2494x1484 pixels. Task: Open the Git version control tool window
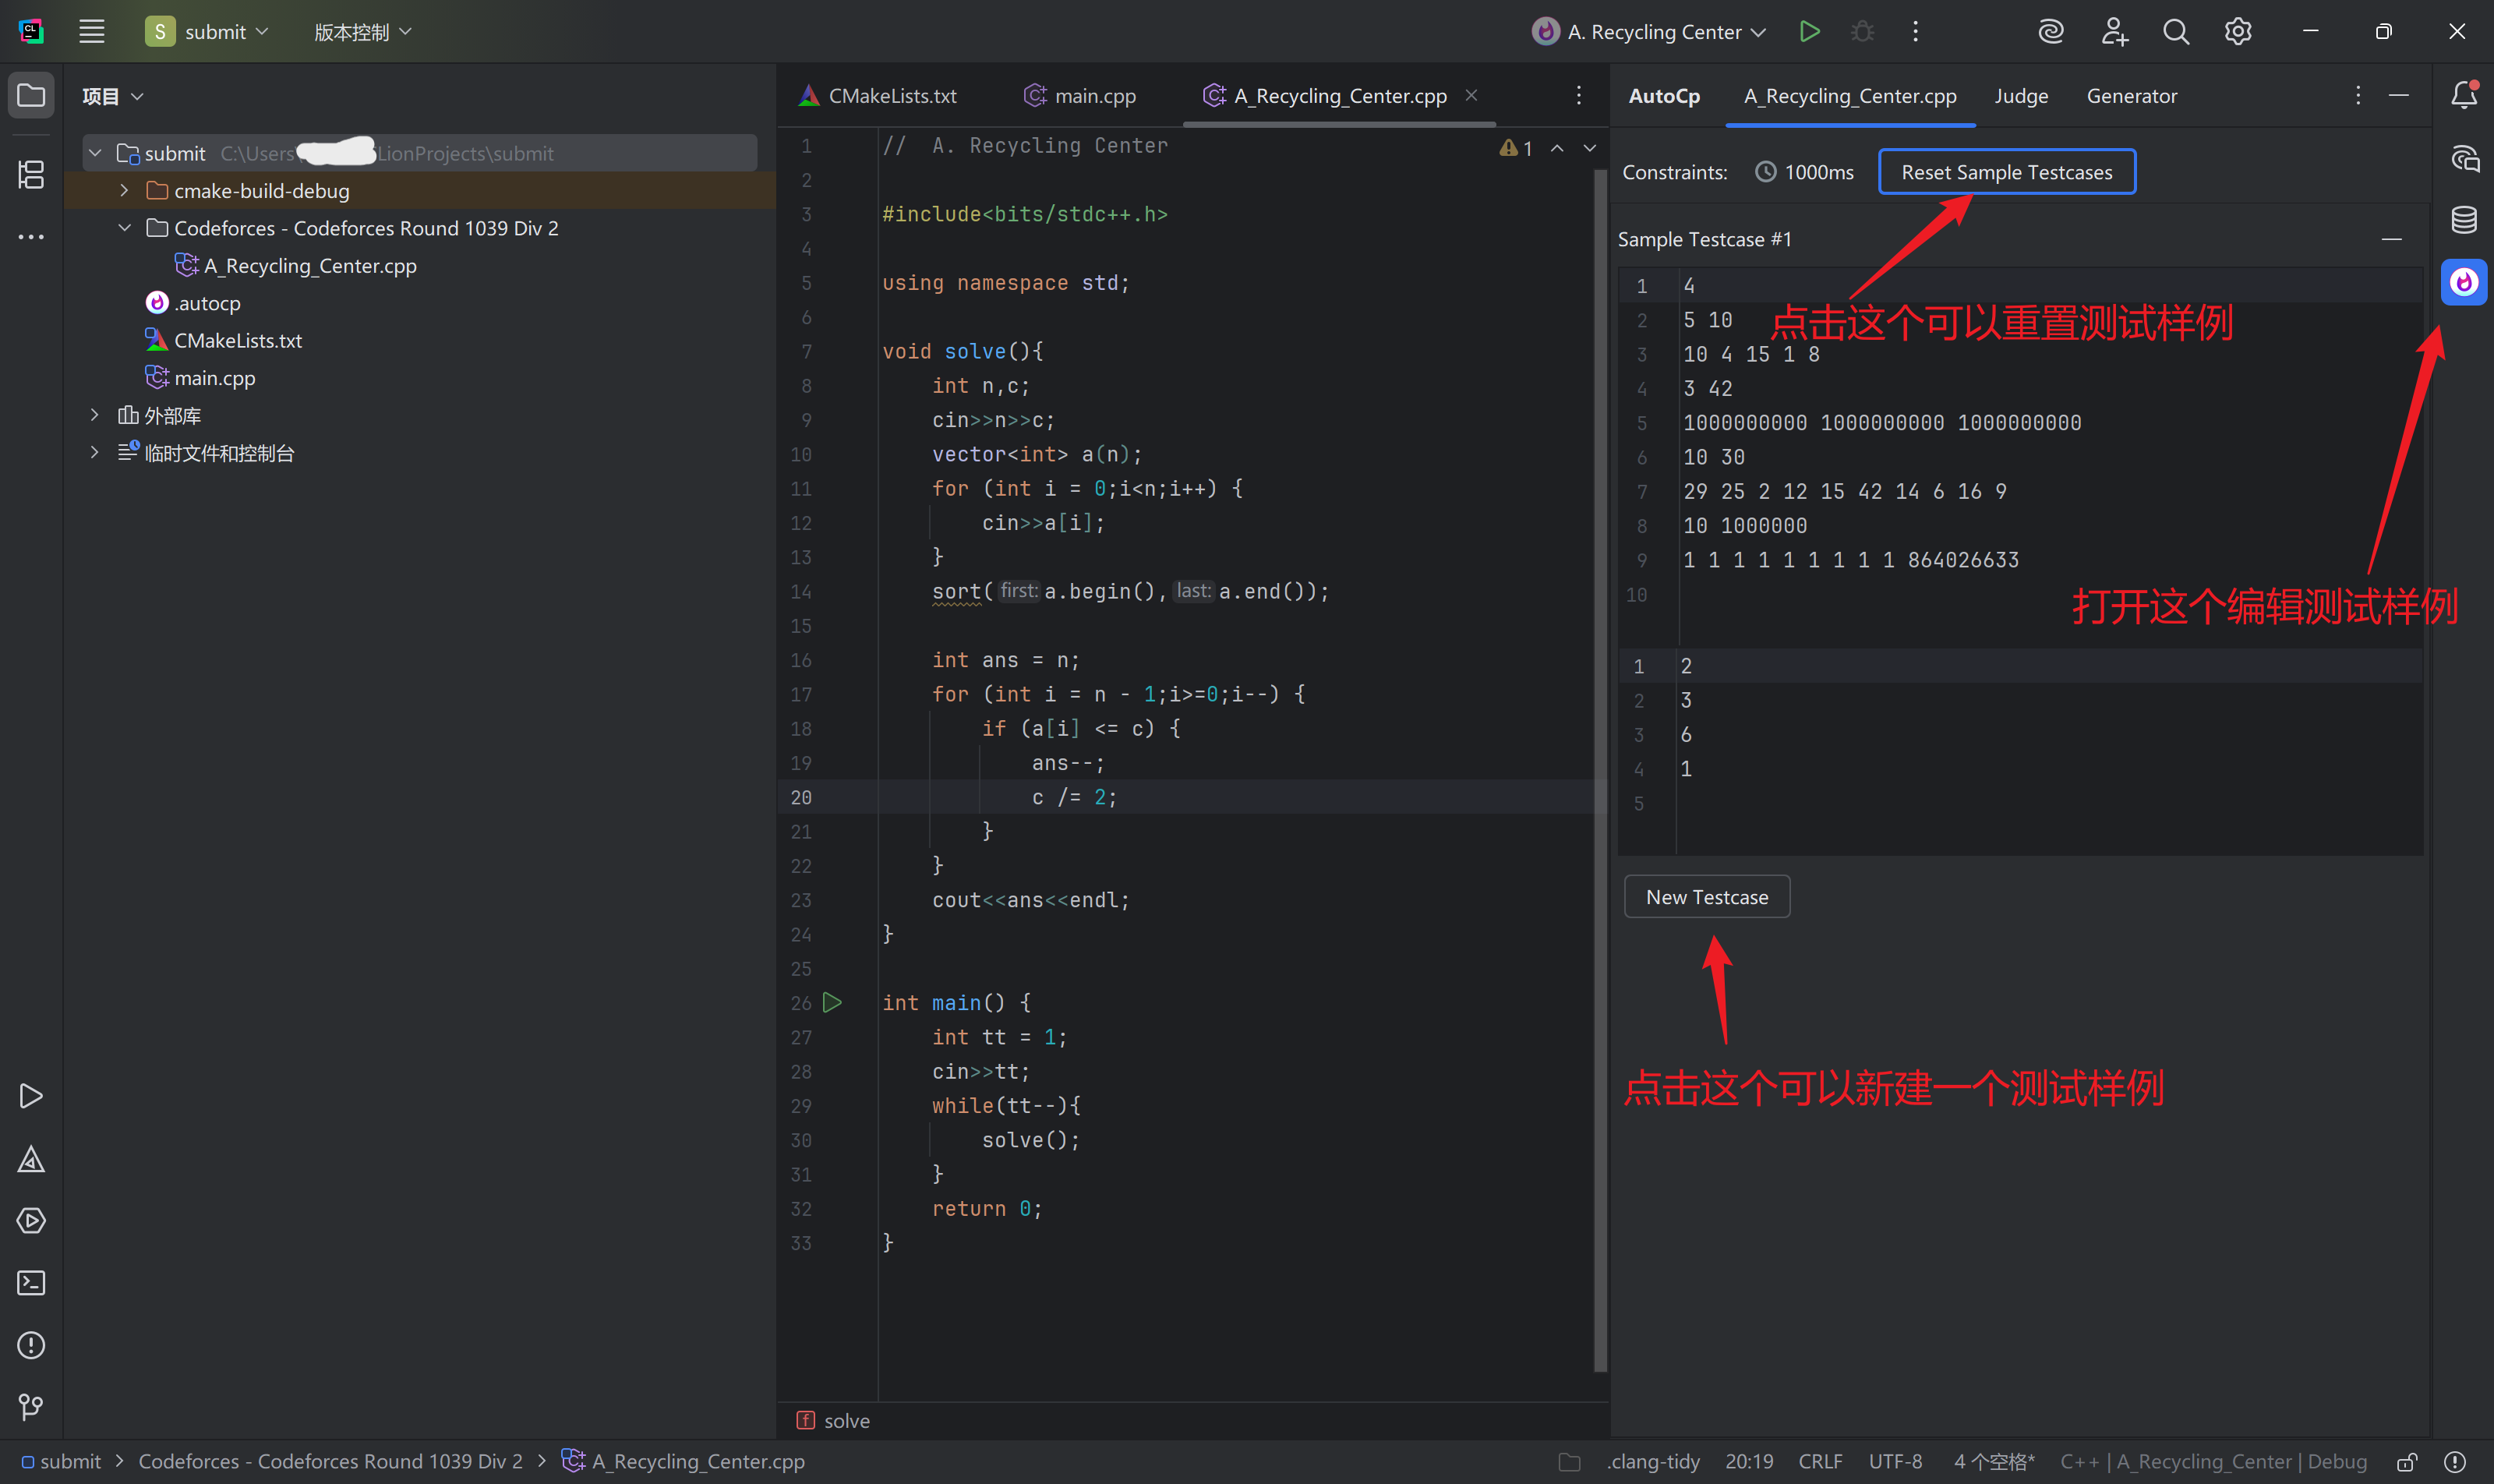click(31, 1407)
